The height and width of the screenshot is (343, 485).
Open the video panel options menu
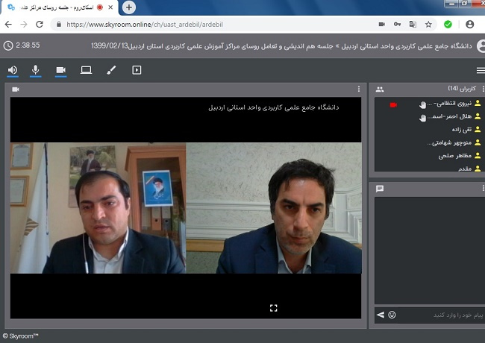pyautogui.click(x=358, y=89)
